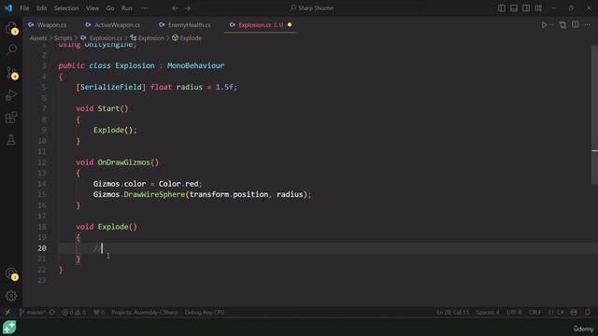Select the Explosion.cs tab
Image resolution: width=598 pixels, height=336 pixels.
click(x=261, y=25)
